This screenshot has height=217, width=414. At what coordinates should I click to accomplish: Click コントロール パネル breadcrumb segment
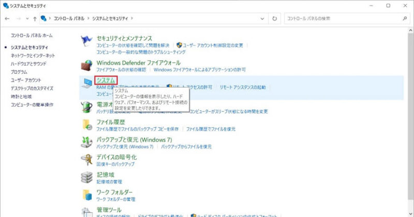(x=69, y=19)
